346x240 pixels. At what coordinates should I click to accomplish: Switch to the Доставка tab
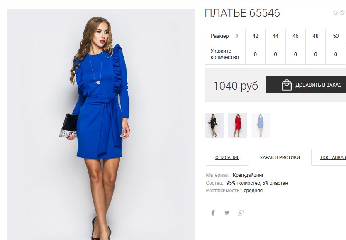(x=333, y=157)
